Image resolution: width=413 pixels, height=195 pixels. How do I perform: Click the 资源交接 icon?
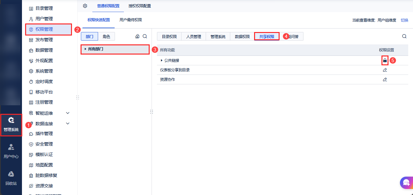point(31,186)
